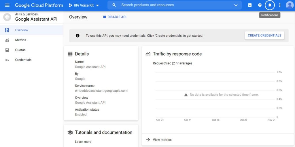Select Quotas in the left sidebar
The width and height of the screenshot is (295, 147).
tap(31, 50)
